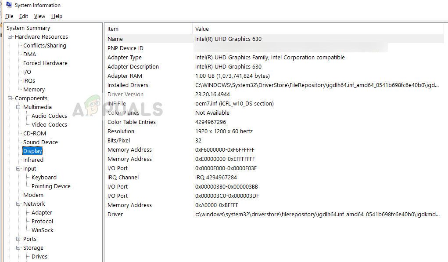Select Pointing Device under Input
The height and width of the screenshot is (262, 448).
(51, 186)
